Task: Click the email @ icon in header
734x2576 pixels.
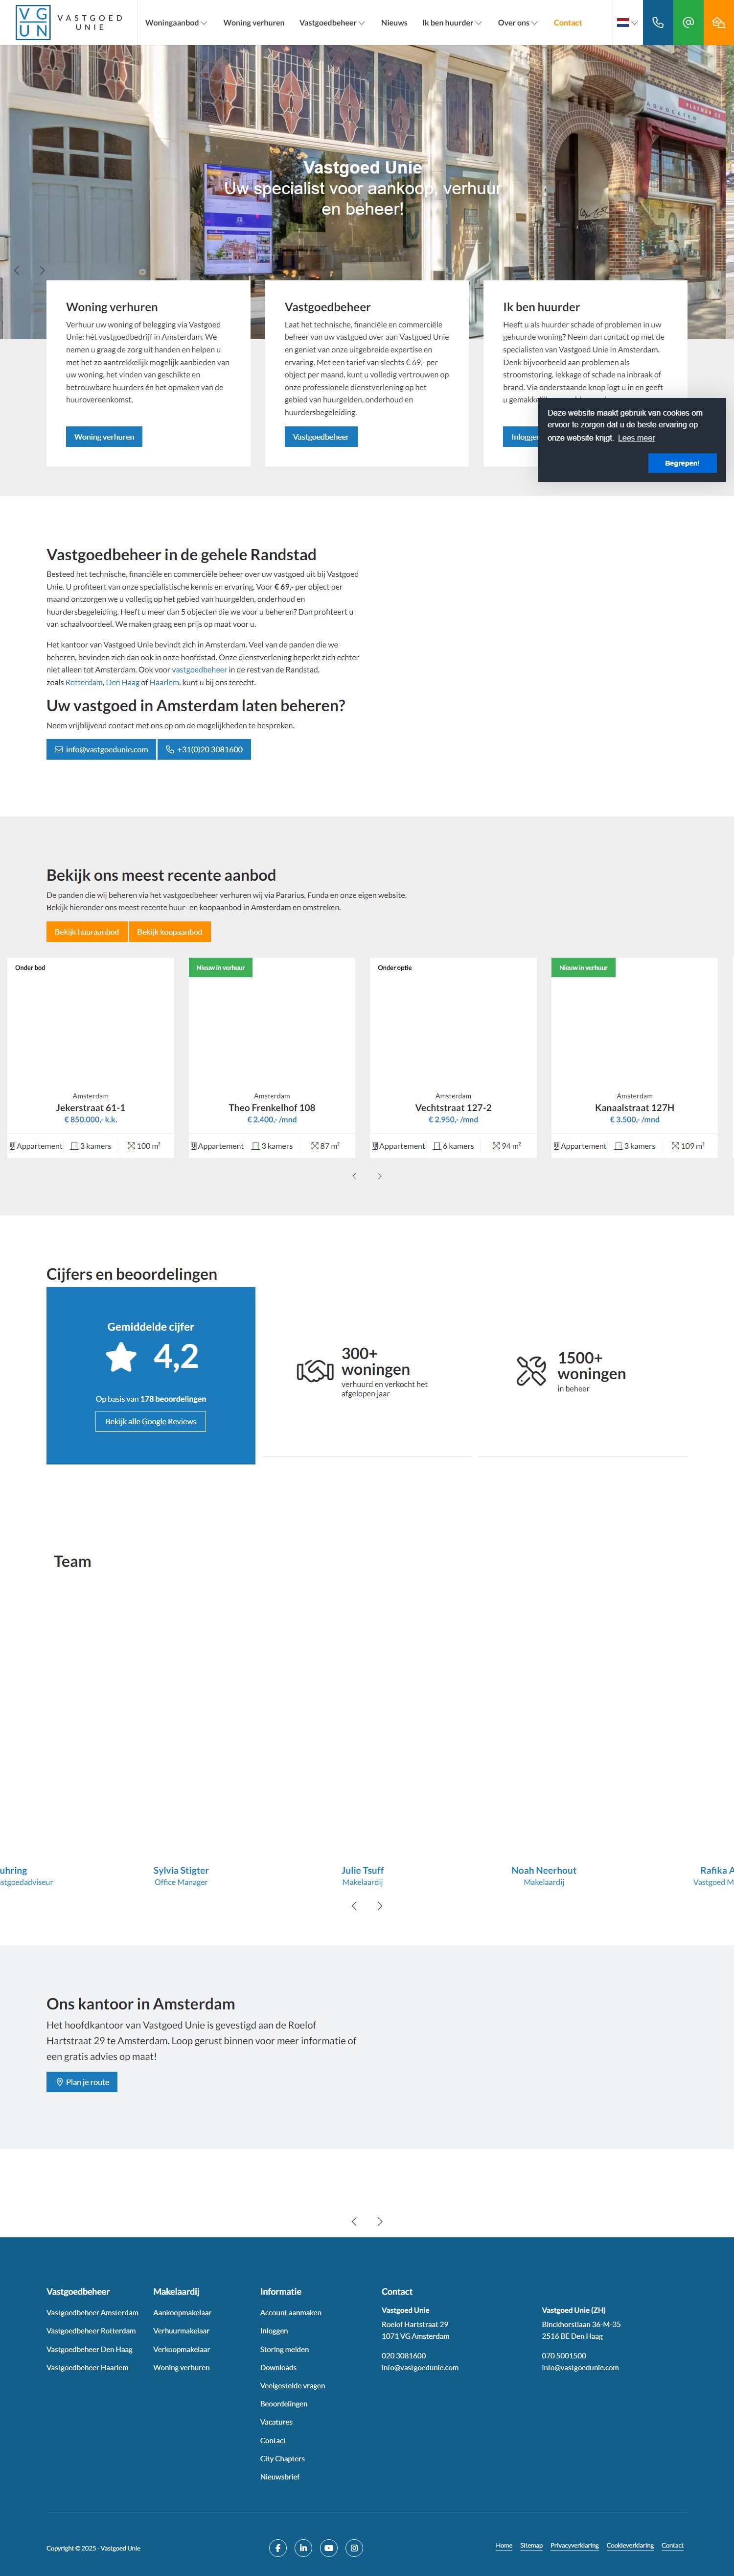Action: point(688,22)
